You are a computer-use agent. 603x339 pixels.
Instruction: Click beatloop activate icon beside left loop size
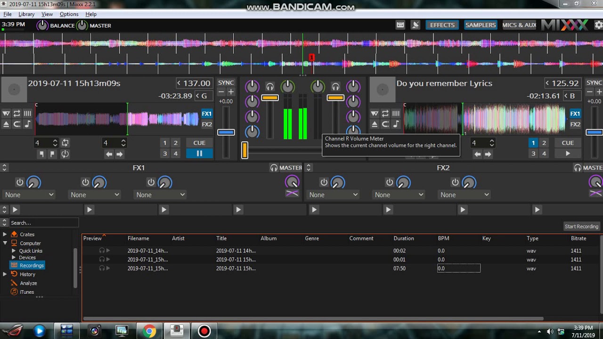click(65, 143)
